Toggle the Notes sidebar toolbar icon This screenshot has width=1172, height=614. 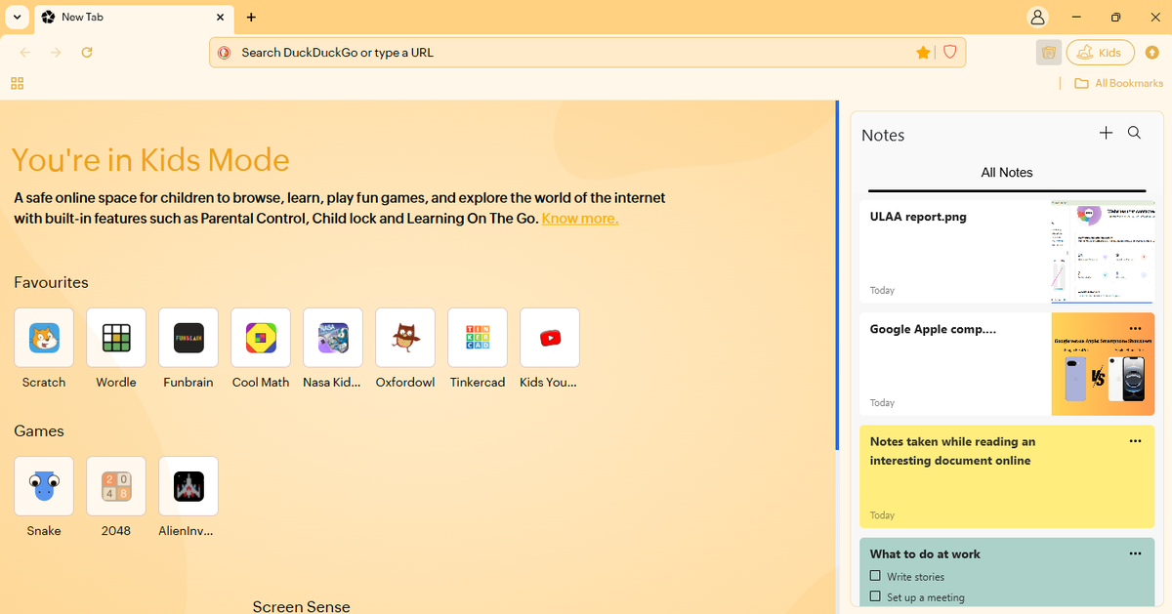(1049, 53)
